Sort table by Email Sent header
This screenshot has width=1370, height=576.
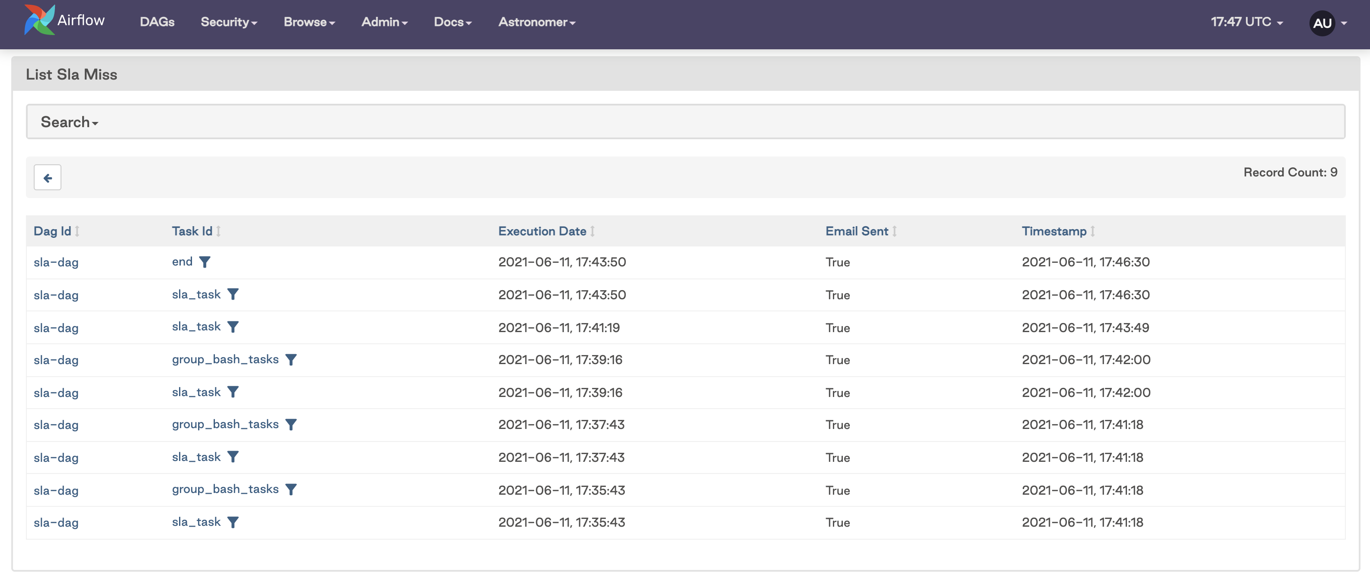click(856, 231)
